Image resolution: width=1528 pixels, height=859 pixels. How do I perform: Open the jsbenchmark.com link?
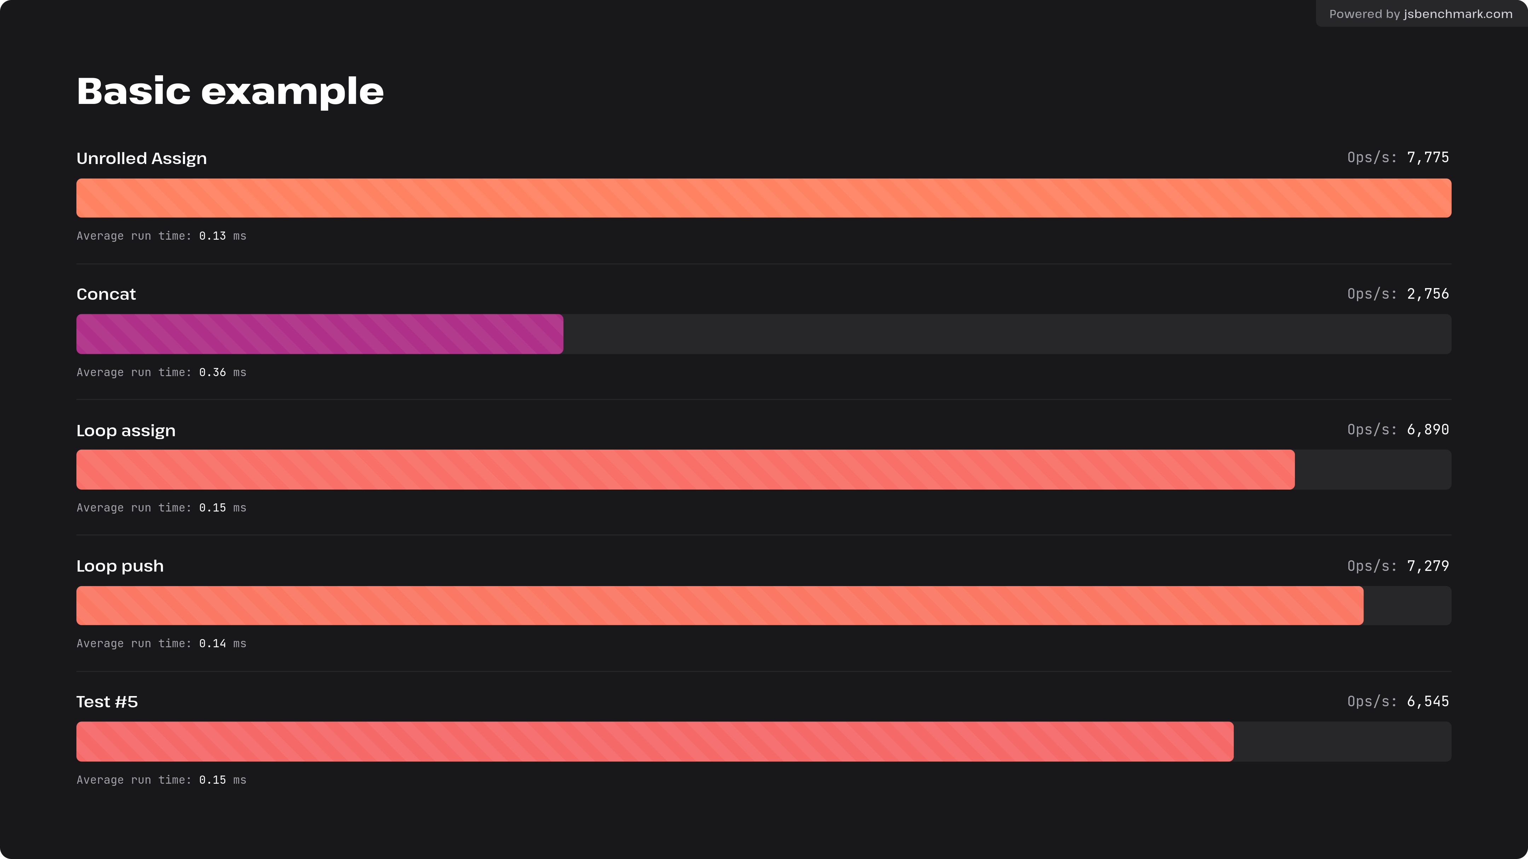[1457, 14]
